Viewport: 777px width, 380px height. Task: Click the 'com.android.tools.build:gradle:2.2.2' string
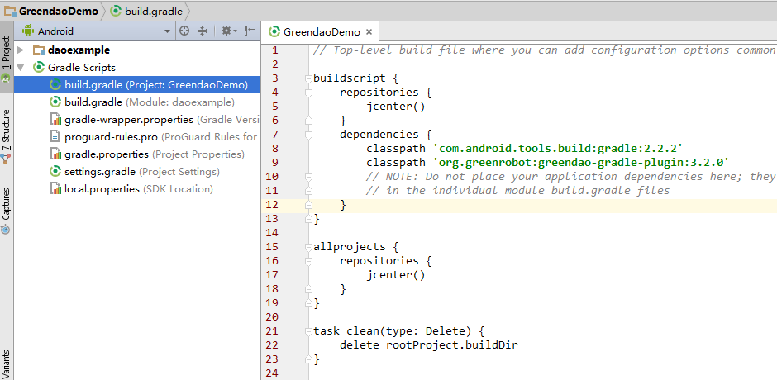tap(558, 148)
